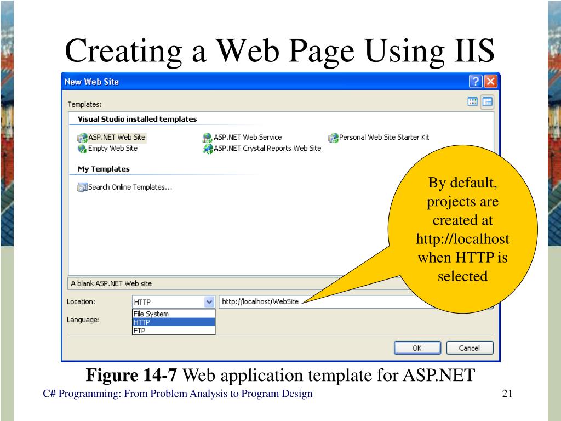Select the Empty Web Site template icon

click(82, 149)
